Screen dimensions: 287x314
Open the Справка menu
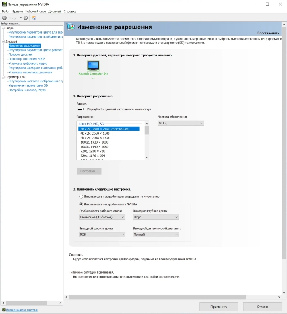point(70,11)
